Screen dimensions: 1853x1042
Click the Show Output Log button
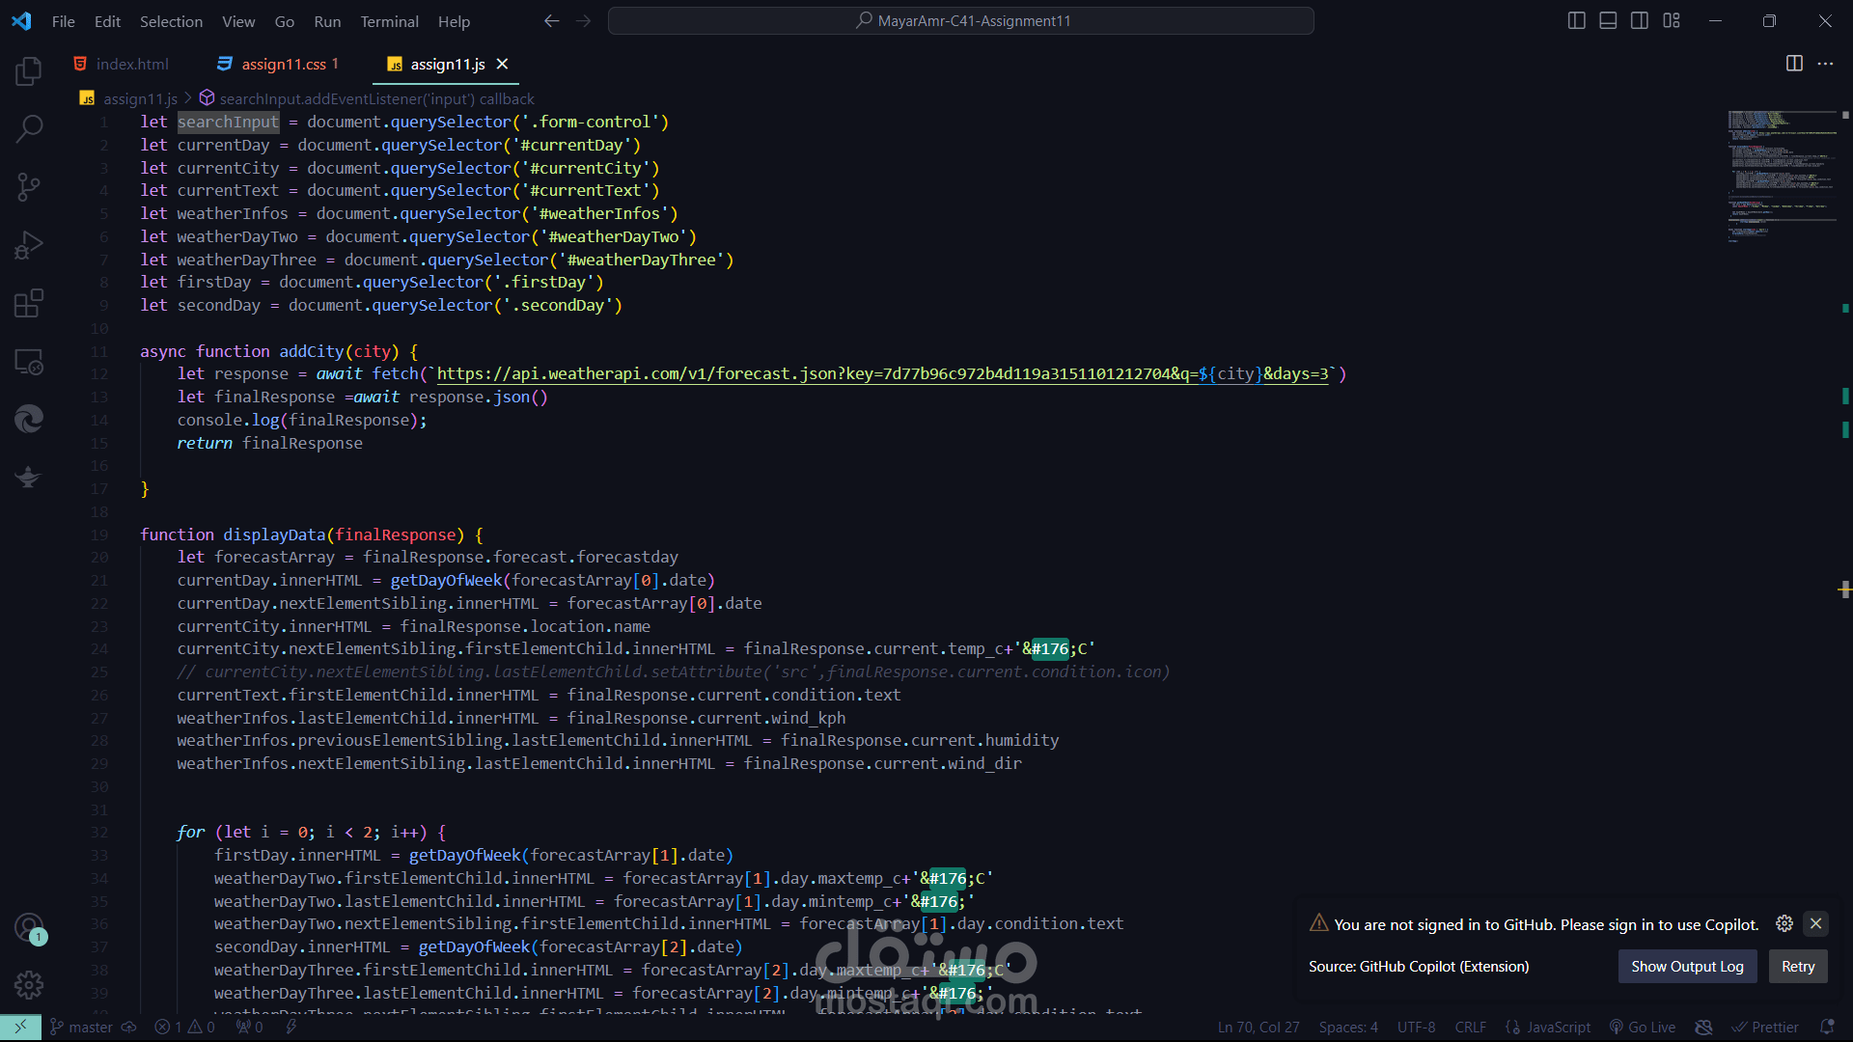1687,967
